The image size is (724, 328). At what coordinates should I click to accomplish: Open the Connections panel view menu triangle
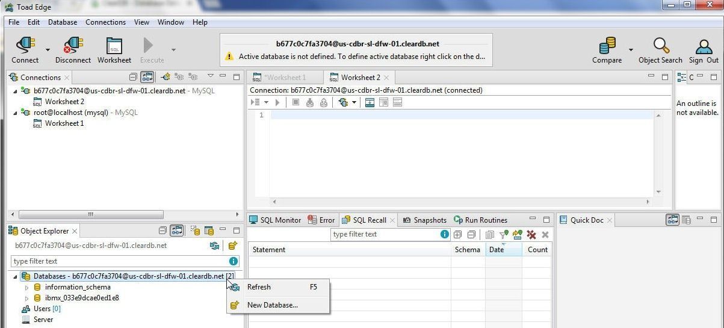tap(210, 76)
